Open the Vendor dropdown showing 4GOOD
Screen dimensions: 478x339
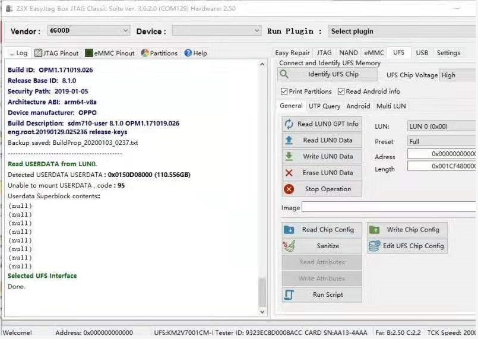point(88,30)
